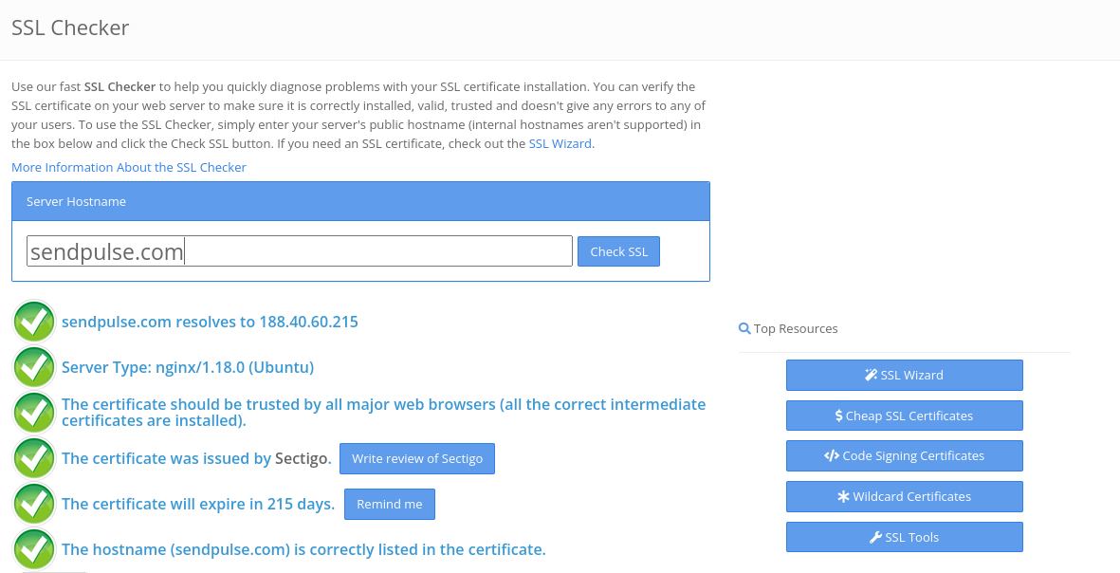This screenshot has height=573, width=1120.
Task: Click the hostname is correctly listed text
Action: coord(303,549)
